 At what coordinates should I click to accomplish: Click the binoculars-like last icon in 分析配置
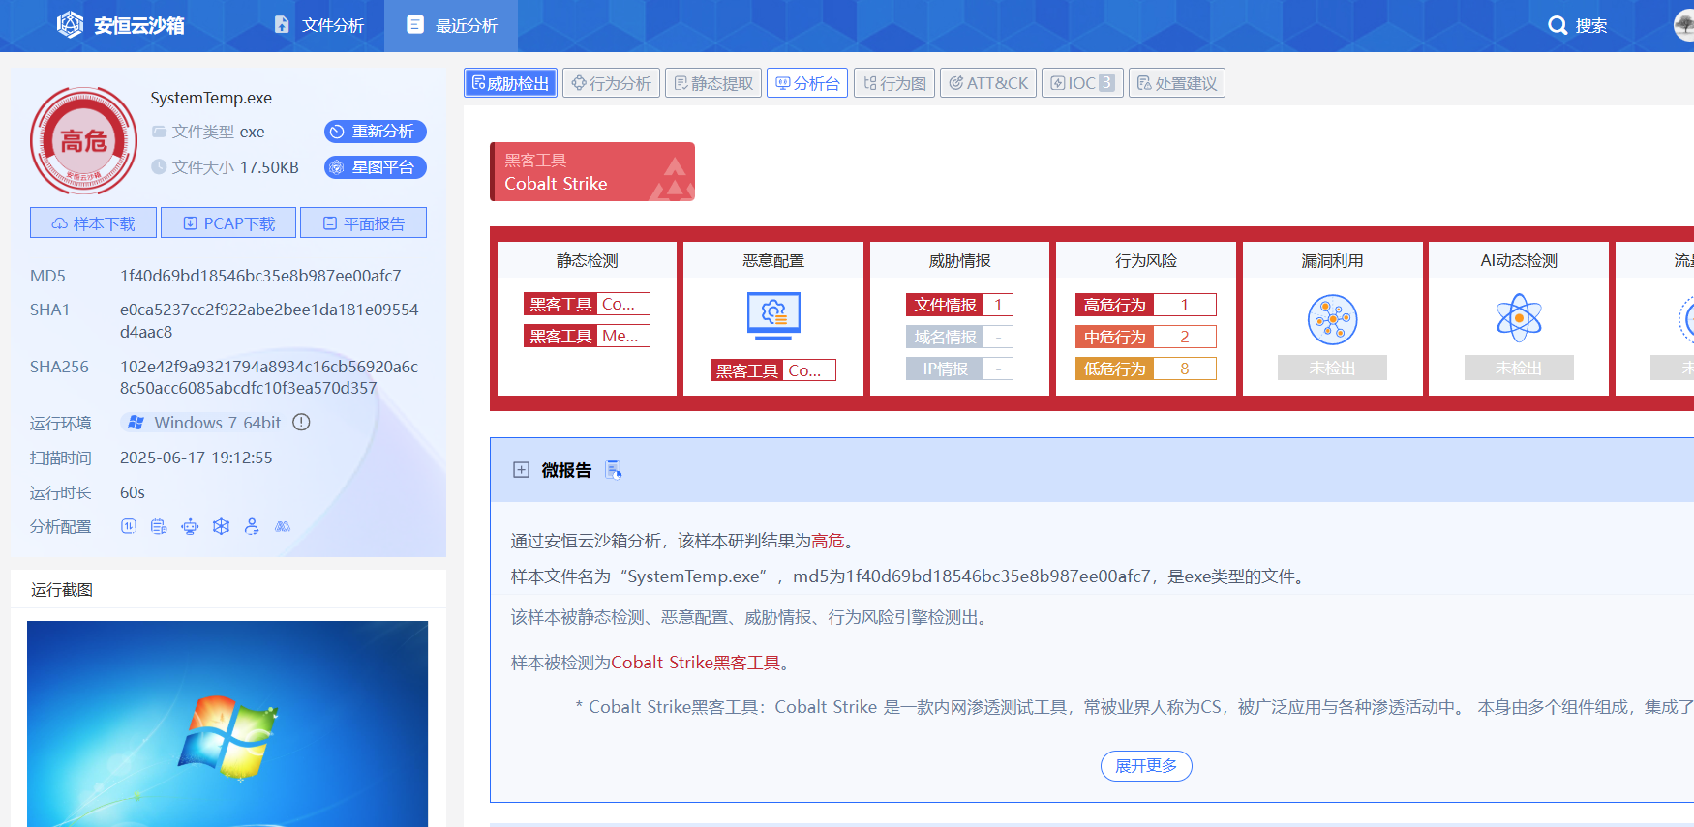click(x=283, y=526)
